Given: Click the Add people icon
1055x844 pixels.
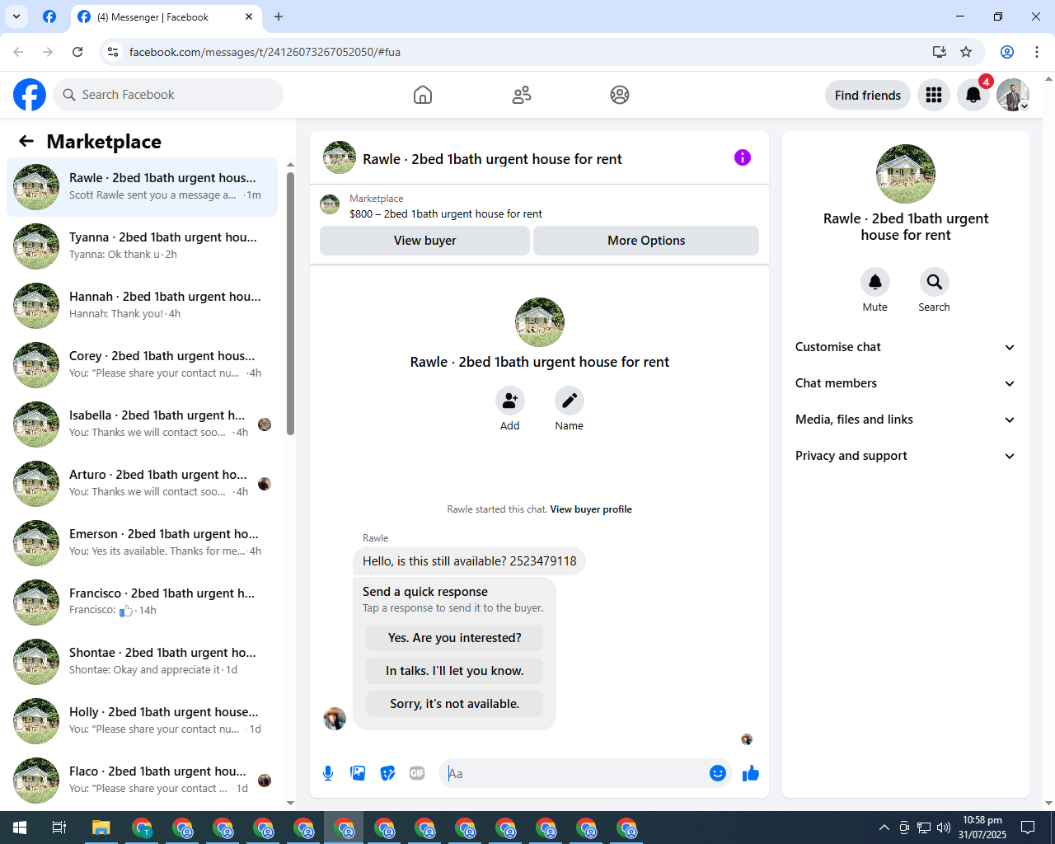Looking at the screenshot, I should (510, 401).
